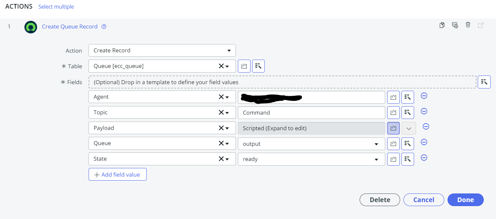The height and width of the screenshot is (219, 496).
Task: Open data pill picker for the Fields template
Action: (x=484, y=82)
